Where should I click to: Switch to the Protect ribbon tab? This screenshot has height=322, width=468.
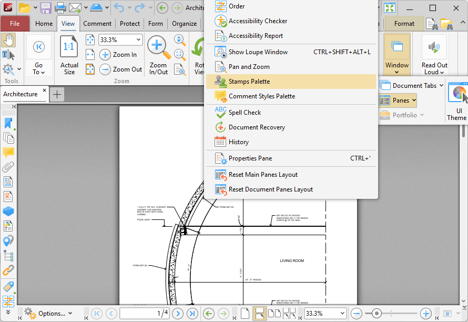(x=130, y=24)
